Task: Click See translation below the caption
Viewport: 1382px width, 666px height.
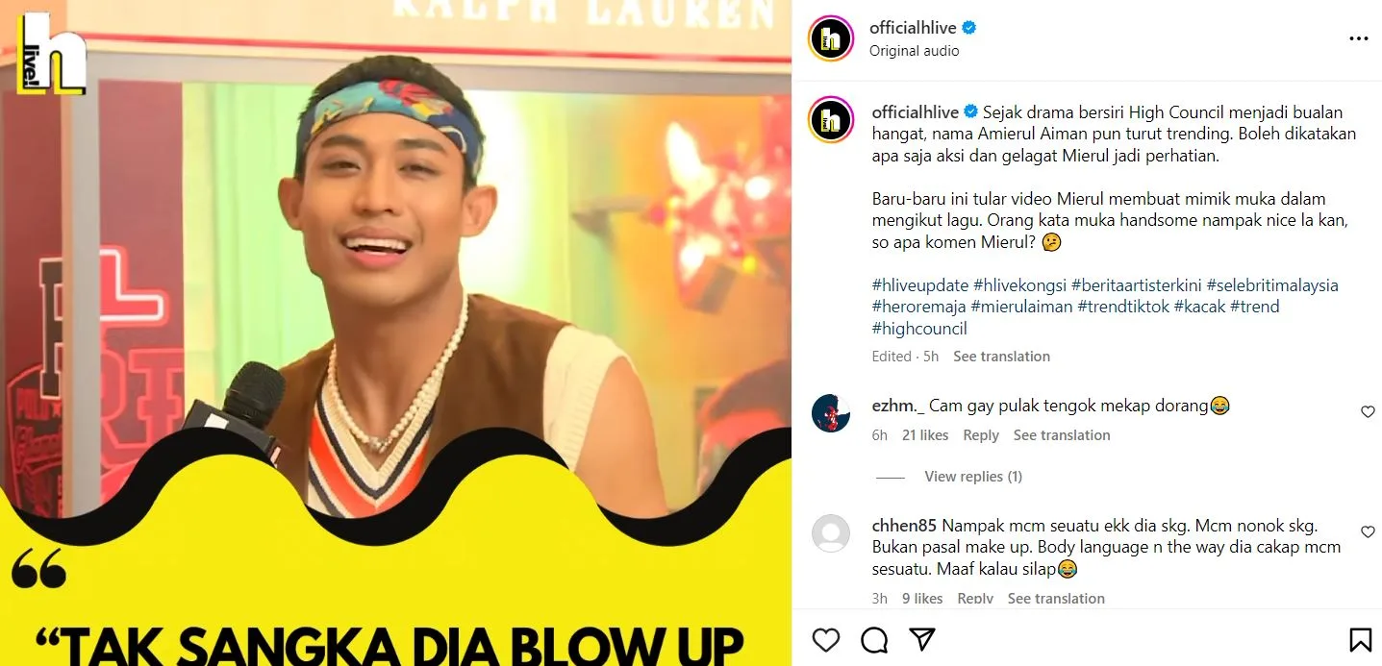Action: point(1001,357)
